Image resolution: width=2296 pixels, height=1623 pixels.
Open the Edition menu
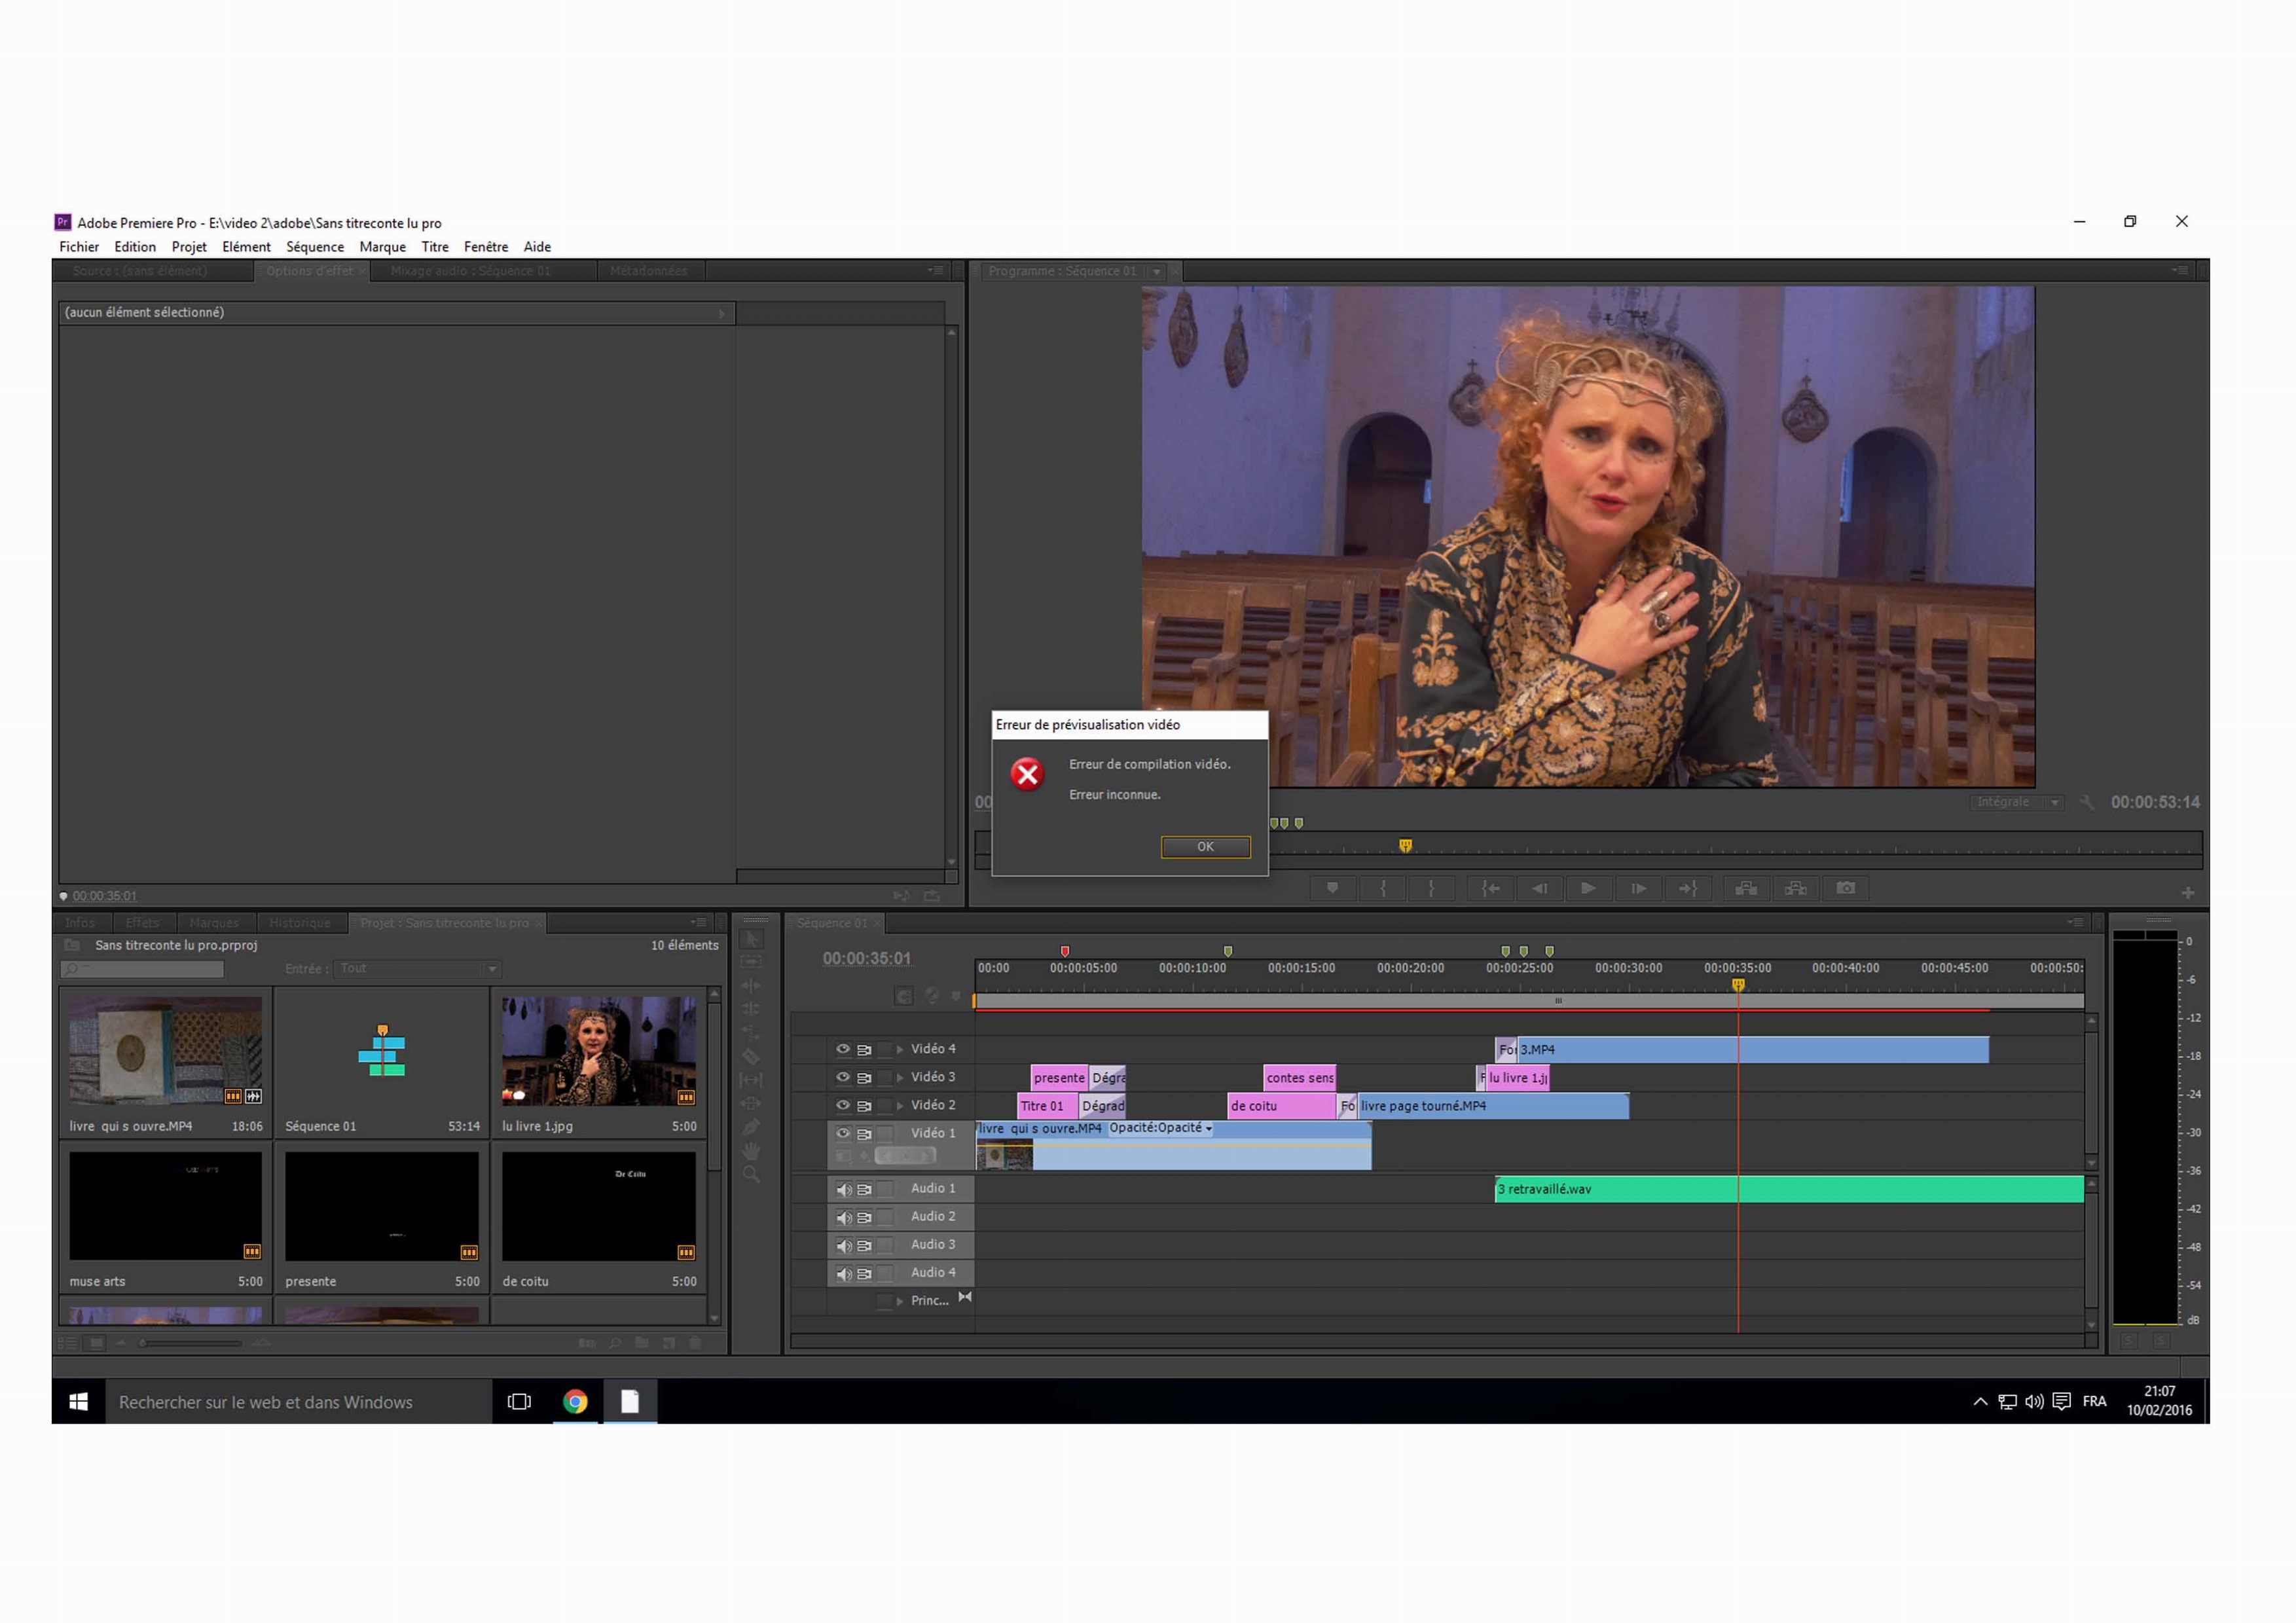(135, 247)
